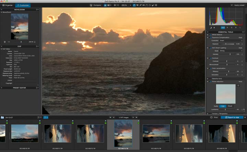247x152 pixels.
Task: Select L histogram channel
Action: [x=240, y=27]
